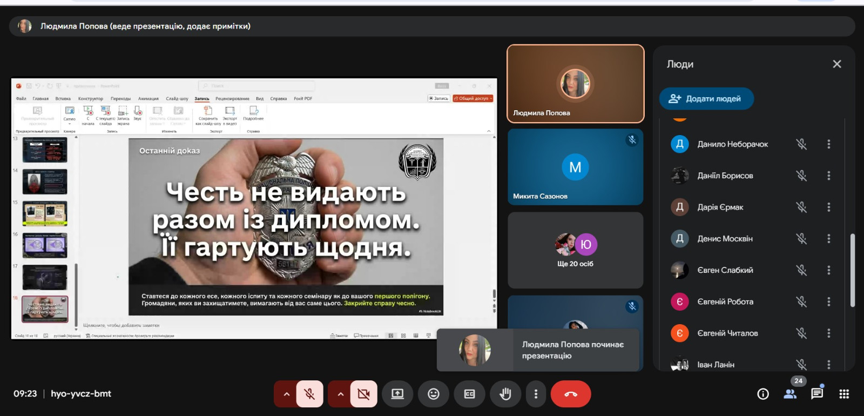864x416 pixels.
Task: Open chat with everyone icon
Action: (817, 393)
